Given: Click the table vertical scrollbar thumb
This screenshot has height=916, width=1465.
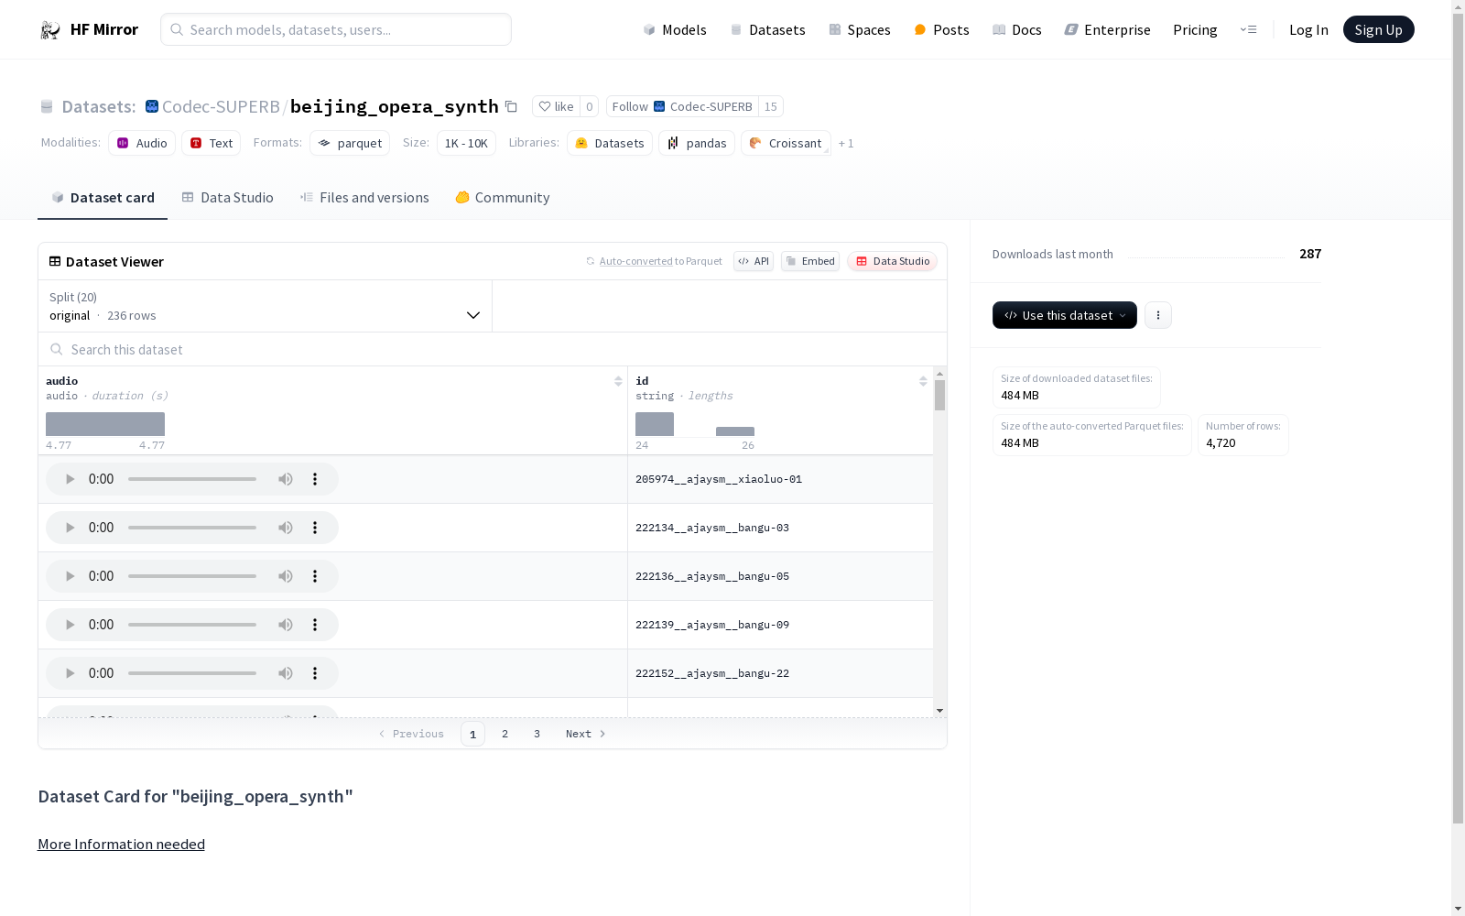Looking at the screenshot, I should [x=939, y=396].
